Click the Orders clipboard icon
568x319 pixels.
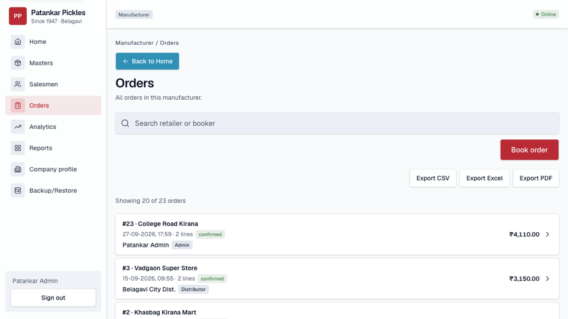tap(18, 106)
